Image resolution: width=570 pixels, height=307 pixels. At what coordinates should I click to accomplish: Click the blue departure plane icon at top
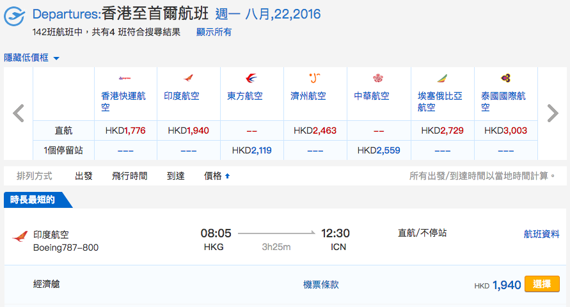pyautogui.click(x=14, y=17)
